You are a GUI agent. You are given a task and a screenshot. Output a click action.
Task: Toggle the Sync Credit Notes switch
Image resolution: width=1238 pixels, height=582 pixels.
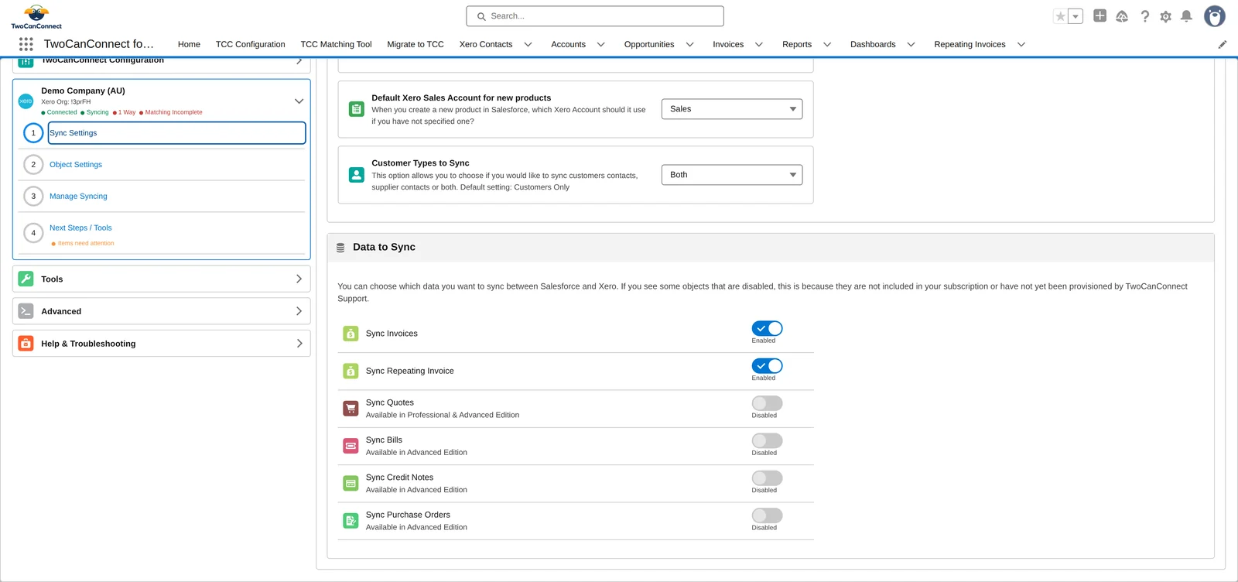click(x=767, y=478)
